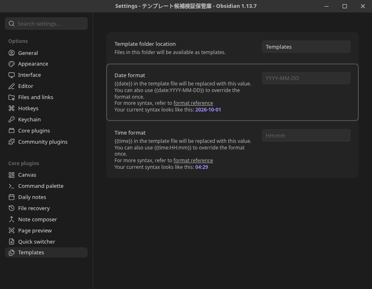The height and width of the screenshot is (289, 372).
Task: Click the Time format HH:mm input
Action: point(306,136)
